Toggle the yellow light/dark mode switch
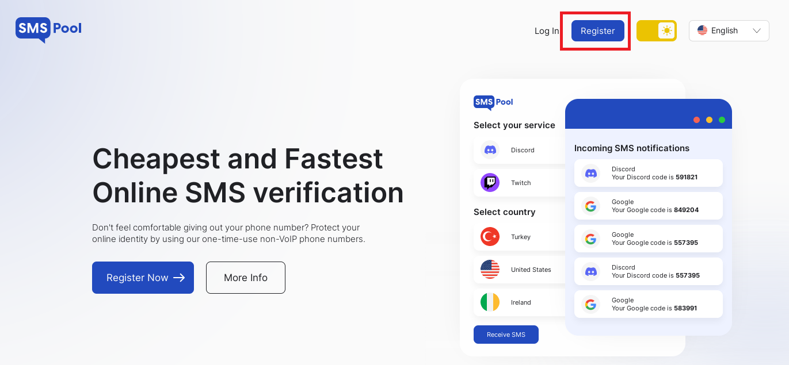Image resolution: width=789 pixels, height=365 pixels. (x=657, y=30)
